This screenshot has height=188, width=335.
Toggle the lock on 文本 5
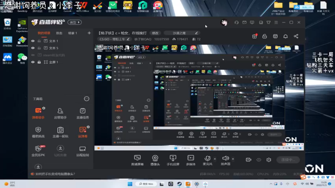tap(39, 48)
